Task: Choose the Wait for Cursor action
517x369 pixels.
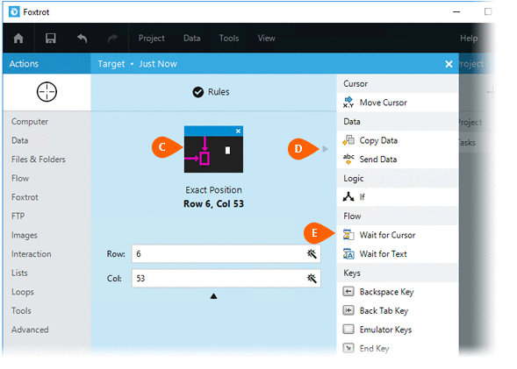Action: (x=398, y=235)
